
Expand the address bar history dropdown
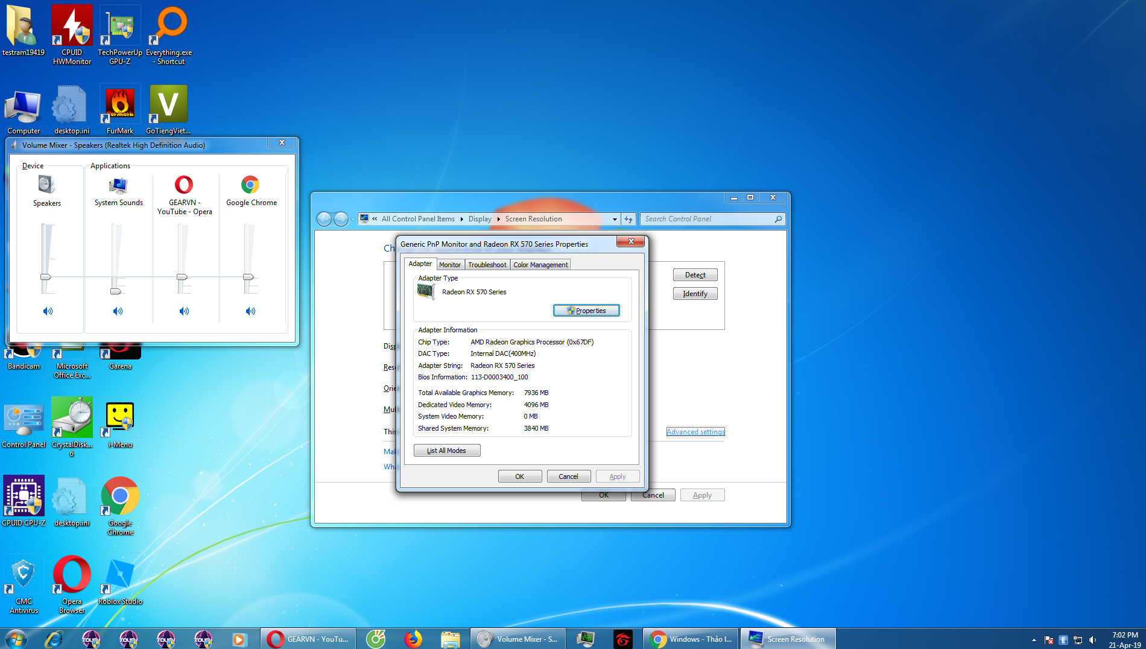615,219
